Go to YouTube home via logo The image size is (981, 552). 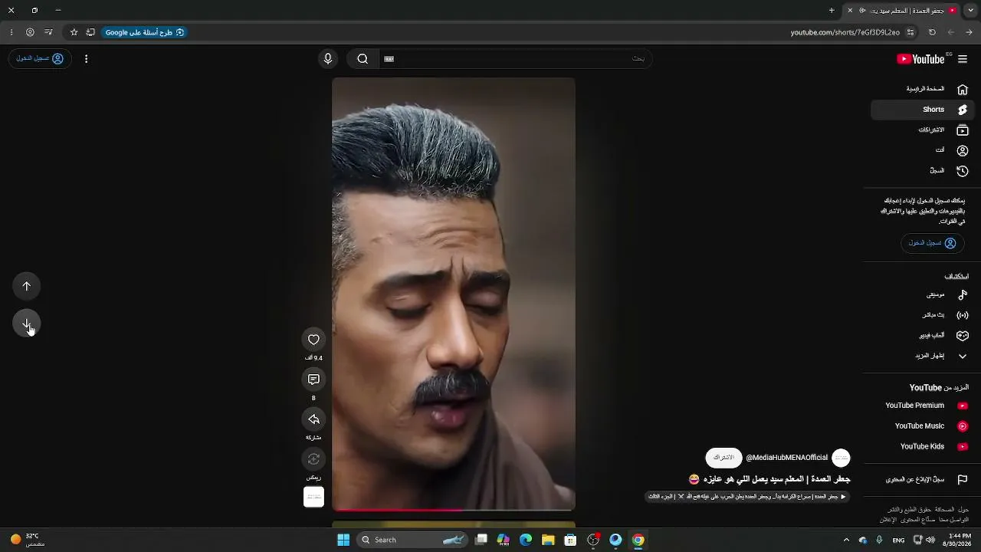(x=922, y=59)
